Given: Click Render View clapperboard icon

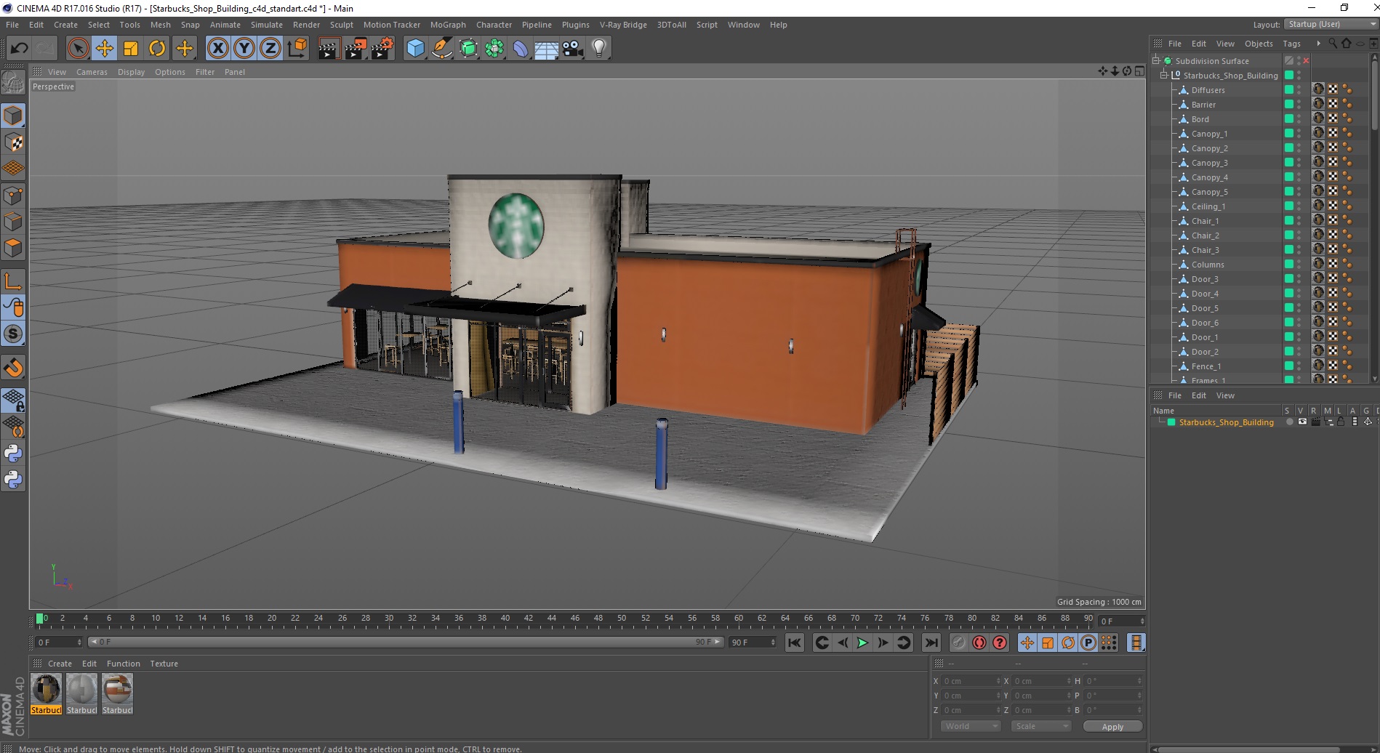Looking at the screenshot, I should 329,49.
